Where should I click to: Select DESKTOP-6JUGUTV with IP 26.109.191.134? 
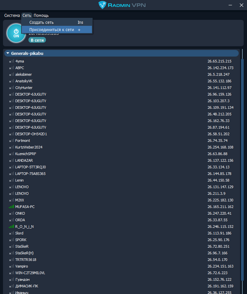click(122, 107)
